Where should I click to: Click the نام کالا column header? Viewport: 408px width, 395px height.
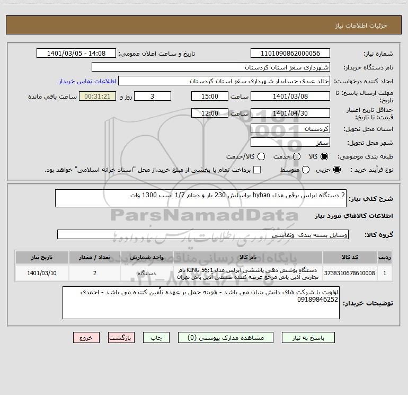[248, 258]
